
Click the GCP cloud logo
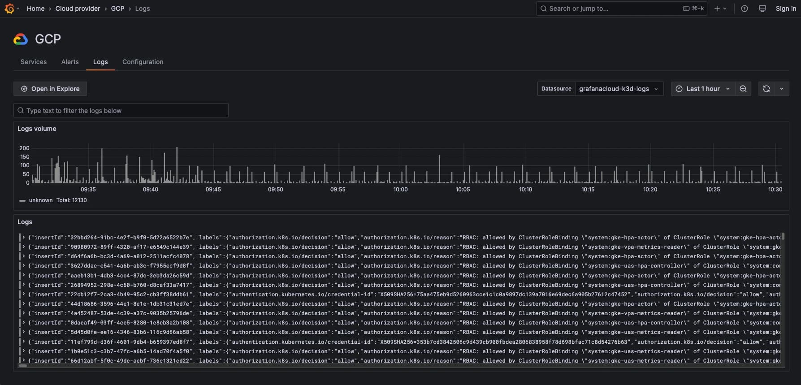click(x=21, y=39)
